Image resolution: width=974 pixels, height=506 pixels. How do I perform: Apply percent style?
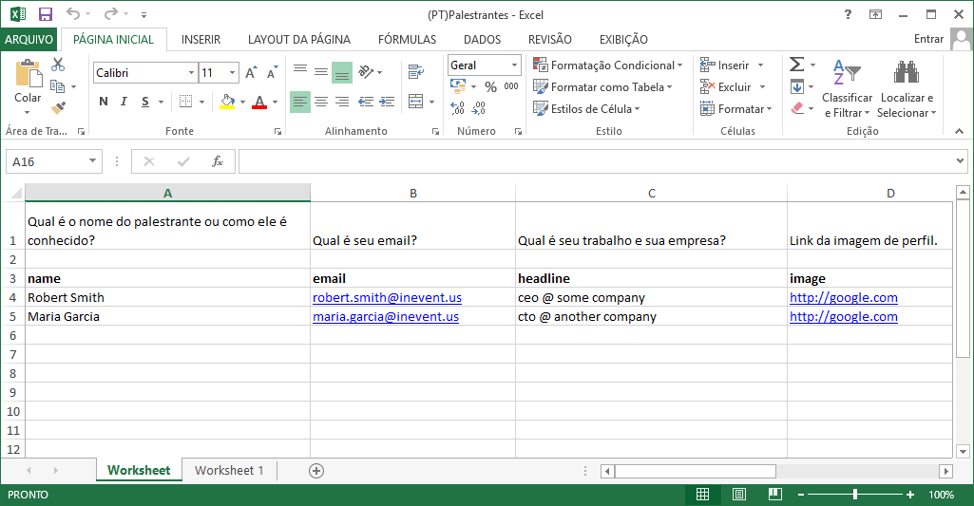pyautogui.click(x=490, y=86)
